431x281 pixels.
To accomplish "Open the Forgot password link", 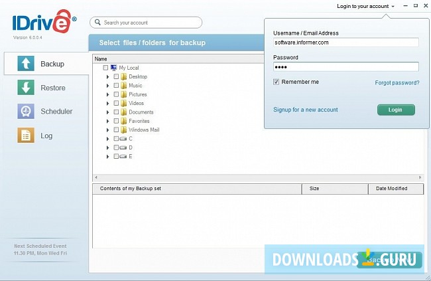I will [397, 82].
